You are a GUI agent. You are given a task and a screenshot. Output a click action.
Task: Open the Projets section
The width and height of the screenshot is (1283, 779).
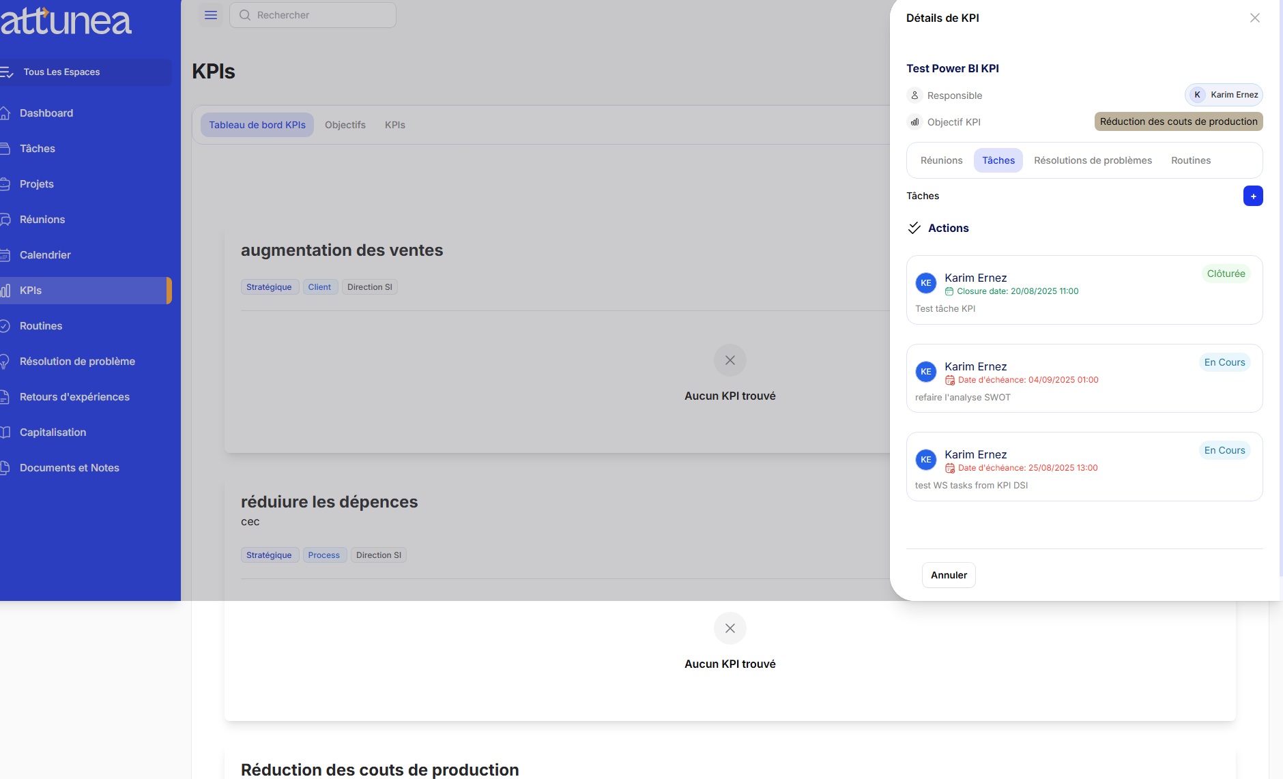click(36, 183)
